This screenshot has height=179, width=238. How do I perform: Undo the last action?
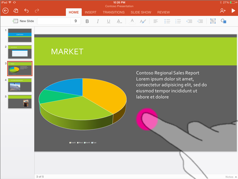(26, 11)
